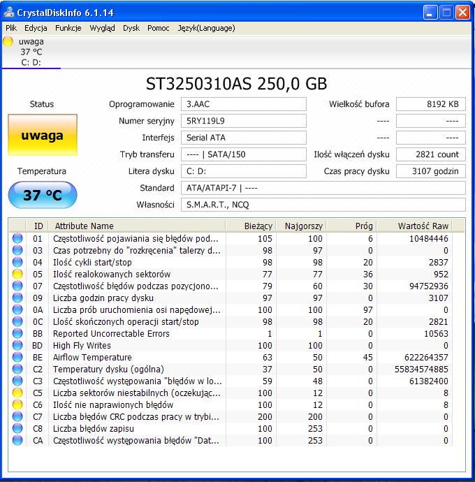This screenshot has height=482, width=475.
Task: Click blue status icon for attribute CA
Action: [x=17, y=440]
